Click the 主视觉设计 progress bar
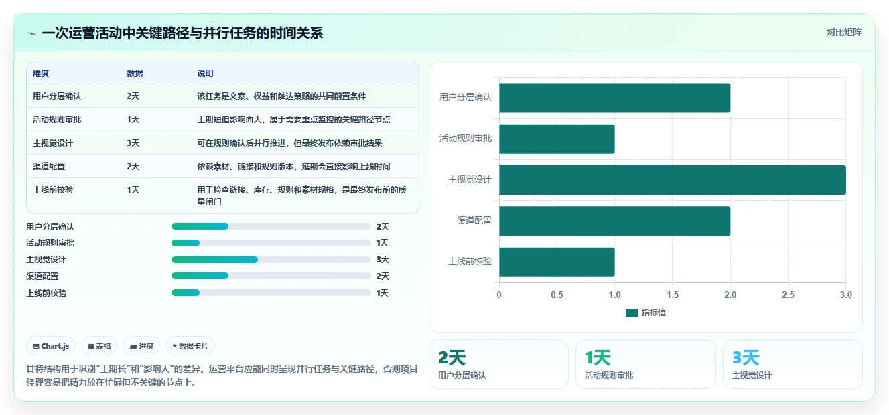Image resolution: width=889 pixels, height=415 pixels. coord(271,260)
